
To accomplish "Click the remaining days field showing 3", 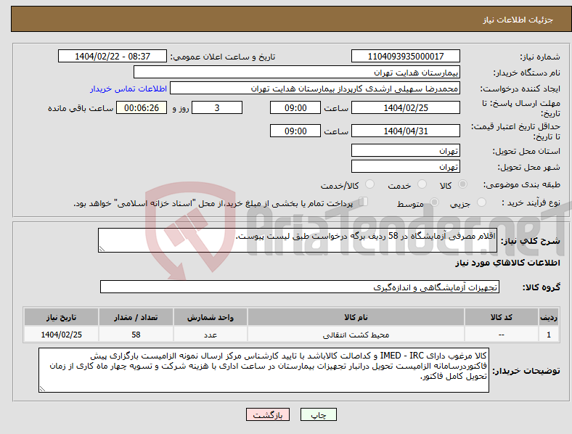I will (217, 107).
